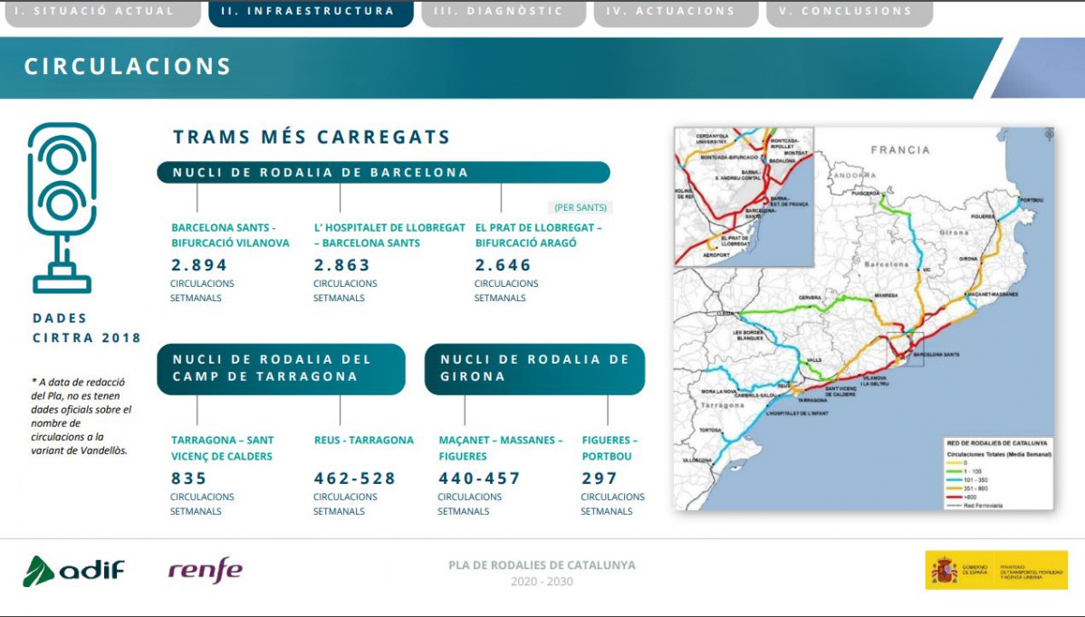Click the "VALLS" station on the map
Viewport: 1085px width, 617px height.
click(x=814, y=360)
